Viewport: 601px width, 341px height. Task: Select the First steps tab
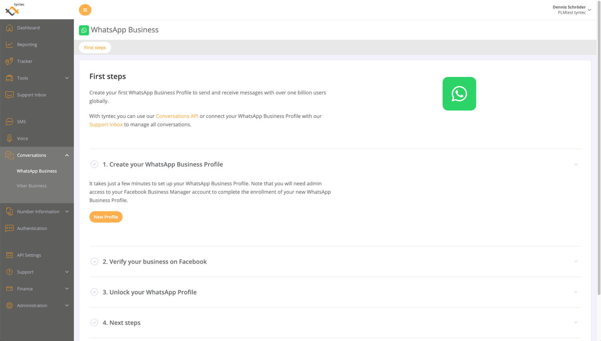(x=95, y=47)
